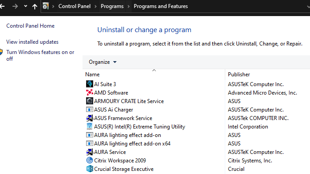Select the Crucial Storage Executive entry

[x=124, y=169]
